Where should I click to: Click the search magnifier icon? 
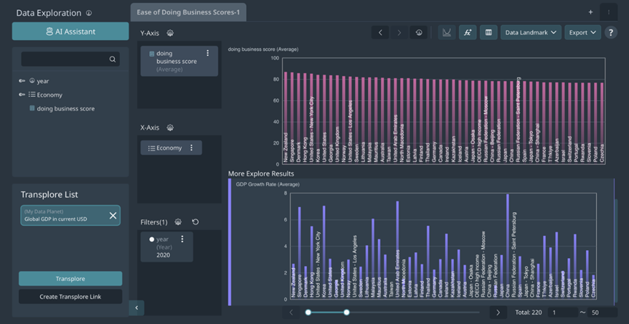113,60
